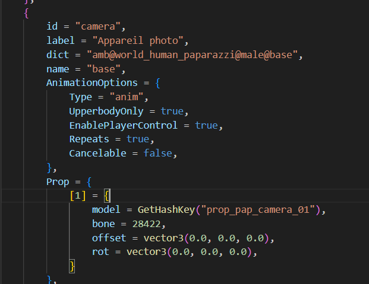Click the EnablePlayerControl property name

point(123,126)
